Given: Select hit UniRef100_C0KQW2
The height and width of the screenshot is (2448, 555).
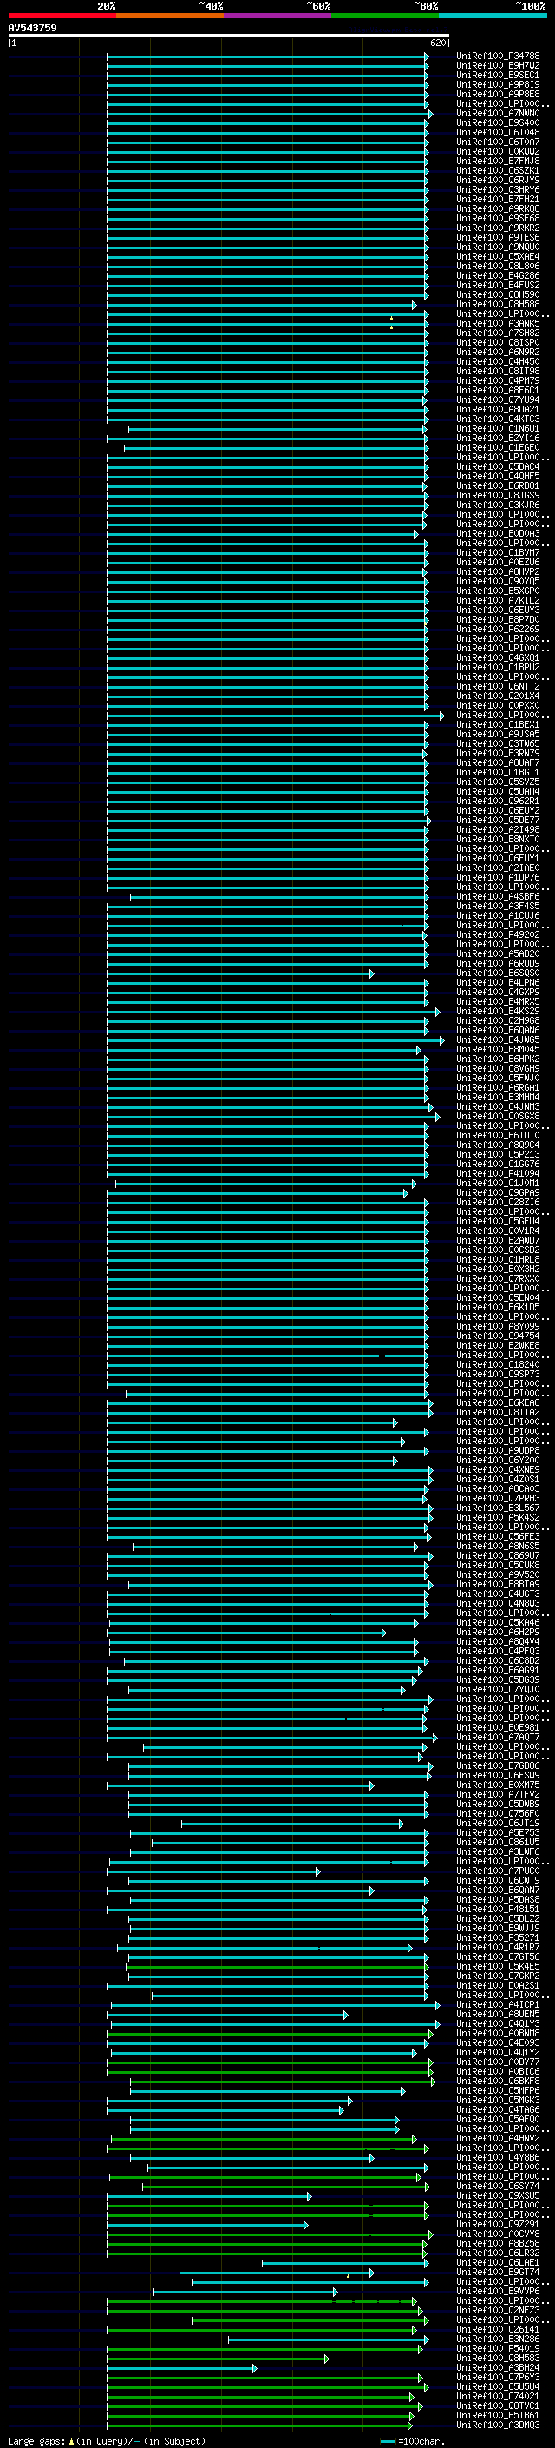Looking at the screenshot, I should coord(498,151).
